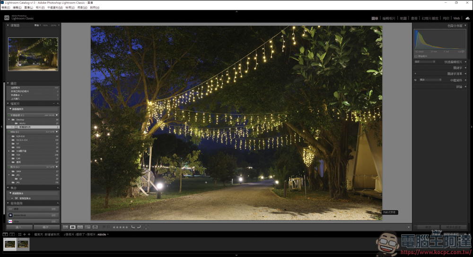Switch to the 書冊 Book module
This screenshot has width=473, height=257.
coord(414,18)
